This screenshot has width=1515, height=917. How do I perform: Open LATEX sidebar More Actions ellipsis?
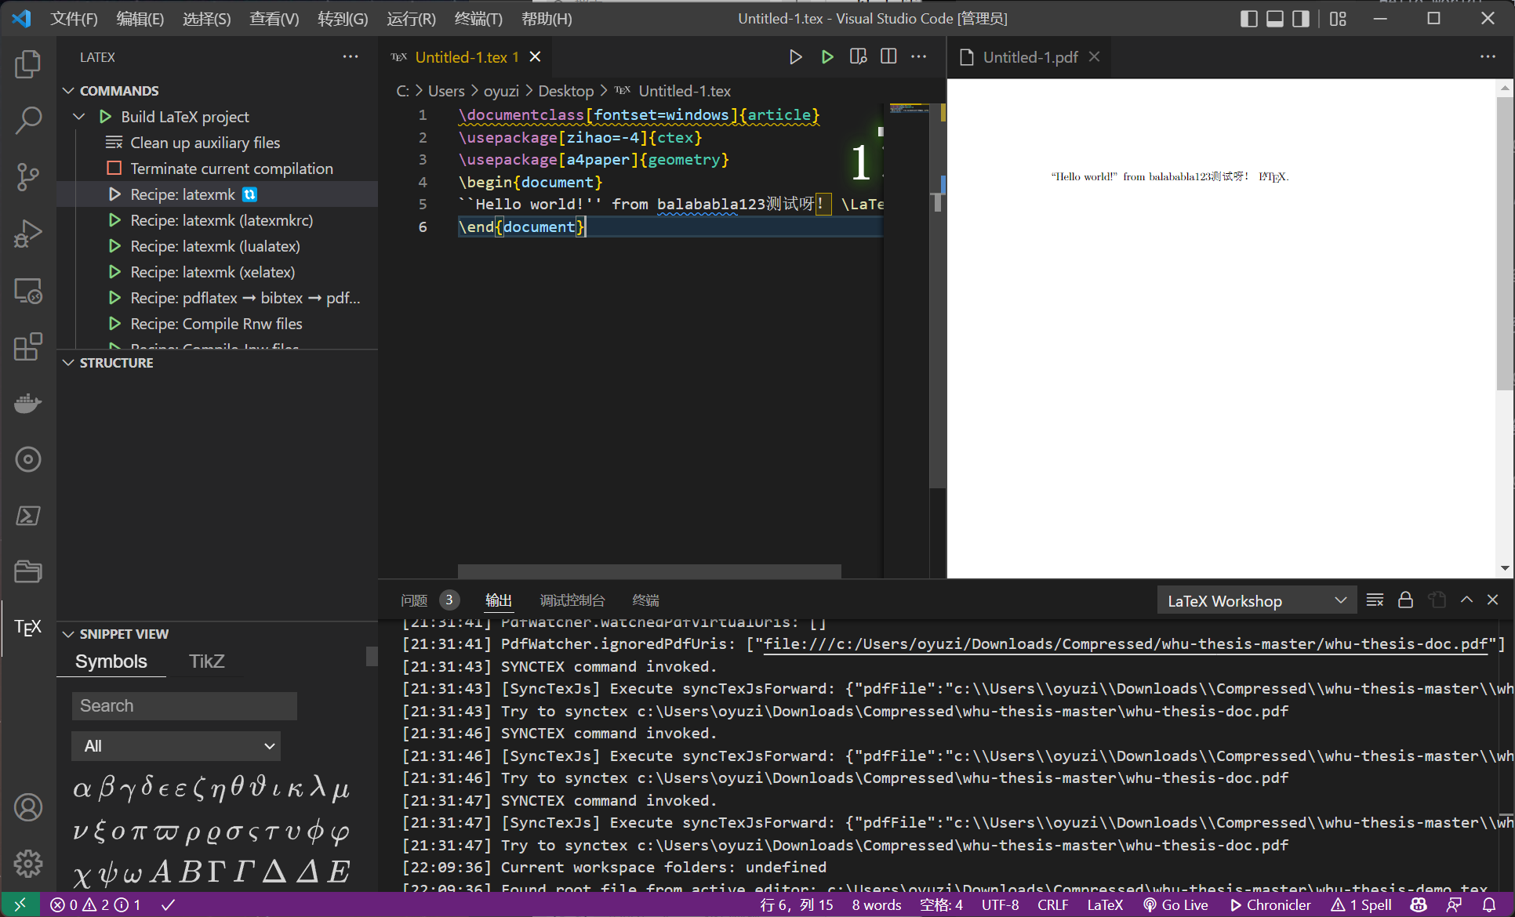(351, 57)
